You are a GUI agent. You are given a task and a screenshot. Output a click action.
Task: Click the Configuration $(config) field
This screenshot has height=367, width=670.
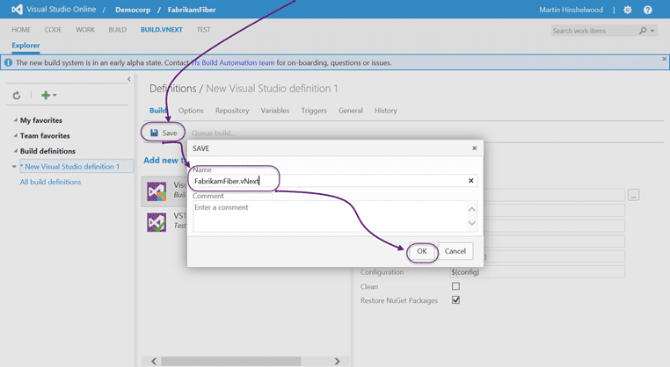[537, 272]
